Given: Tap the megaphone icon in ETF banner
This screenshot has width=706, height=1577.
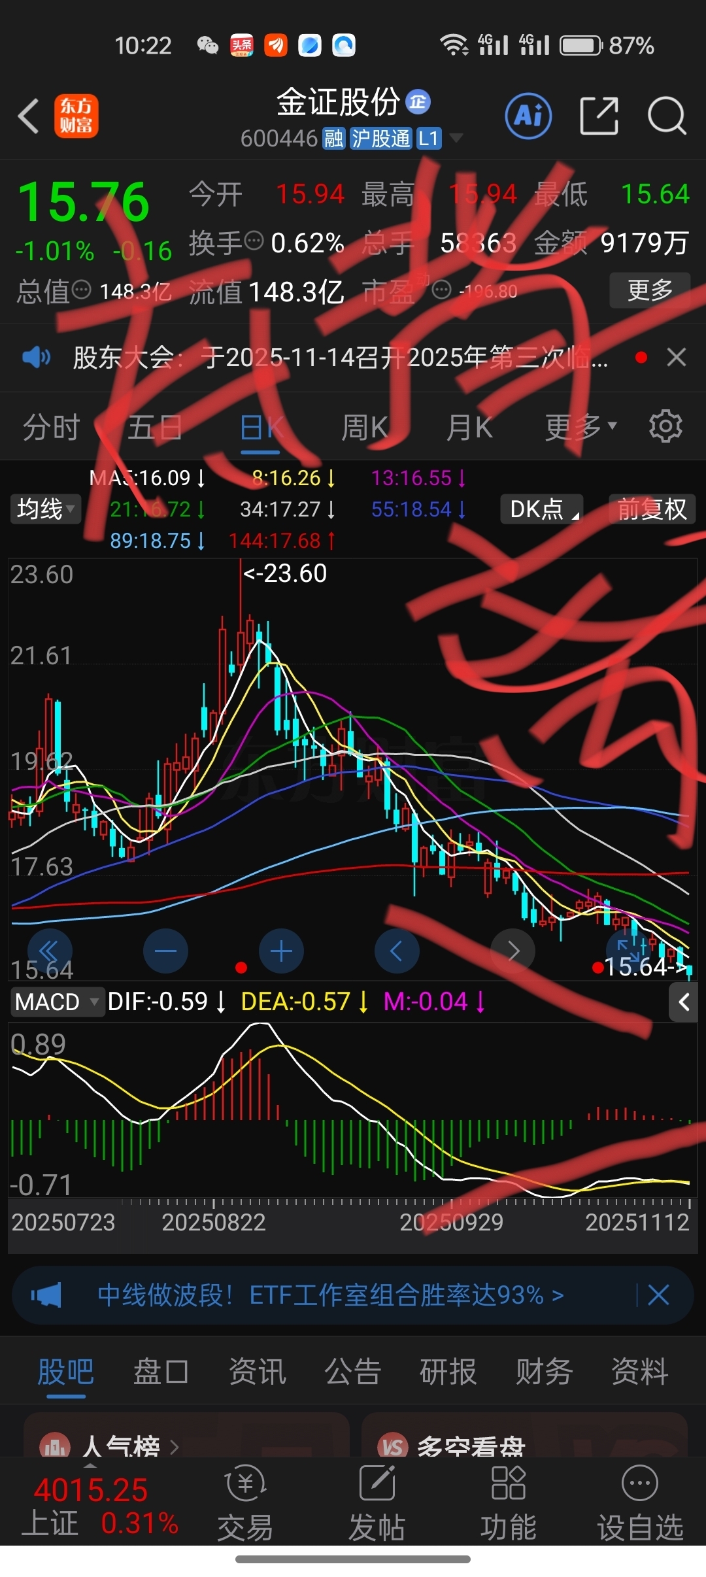Looking at the screenshot, I should tap(46, 1295).
